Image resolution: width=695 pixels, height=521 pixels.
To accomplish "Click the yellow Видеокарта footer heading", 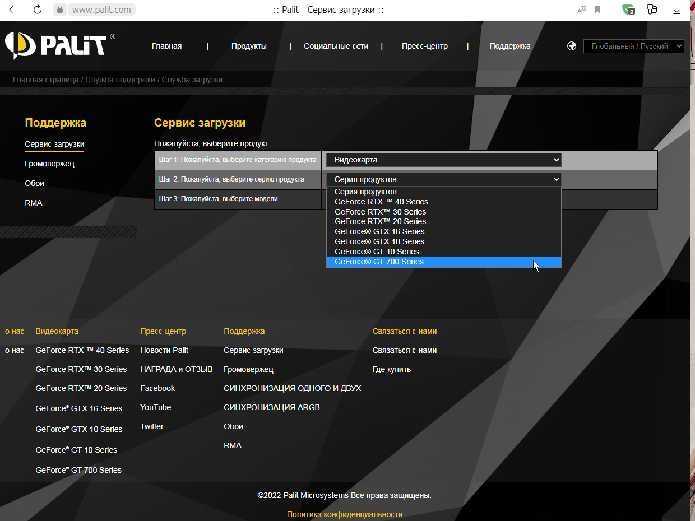I will [x=57, y=331].
